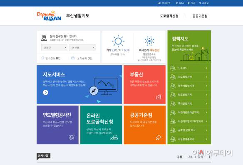The width and height of the screenshot is (243, 165).
Task: Expand the arrow on the 폭력발생지역 row
Action: pos(206,103)
